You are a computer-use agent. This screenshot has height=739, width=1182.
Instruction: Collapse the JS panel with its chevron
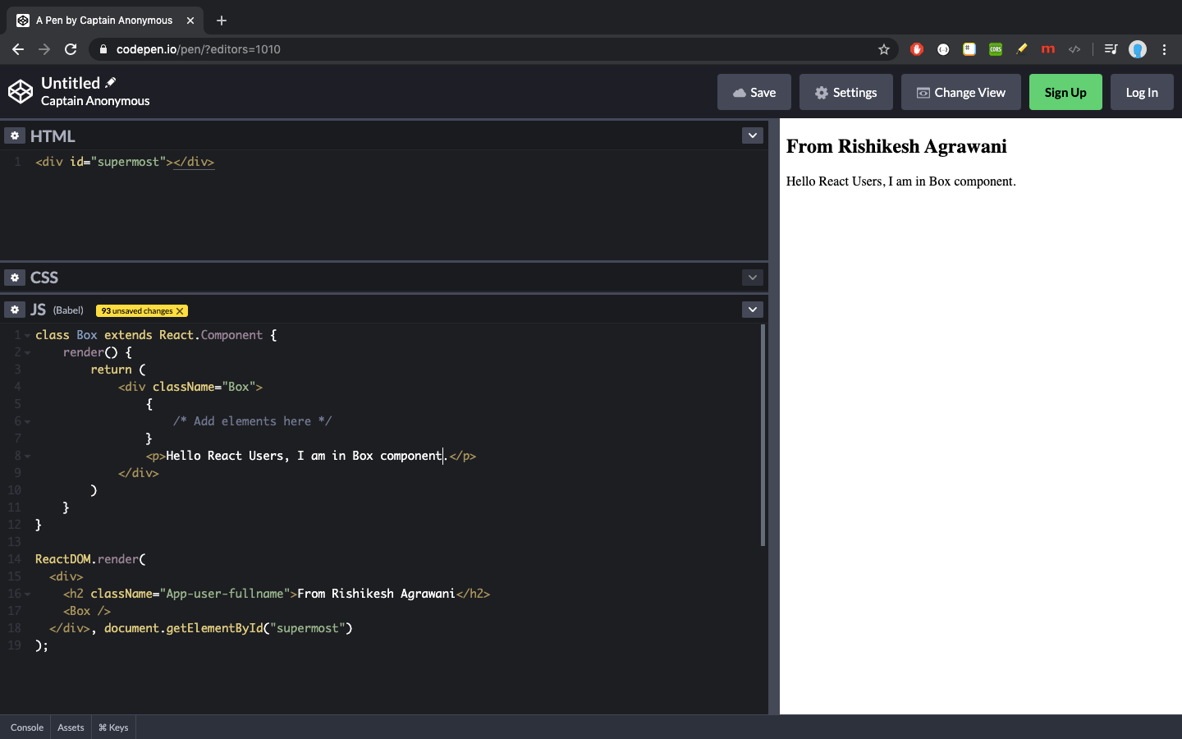(x=752, y=310)
